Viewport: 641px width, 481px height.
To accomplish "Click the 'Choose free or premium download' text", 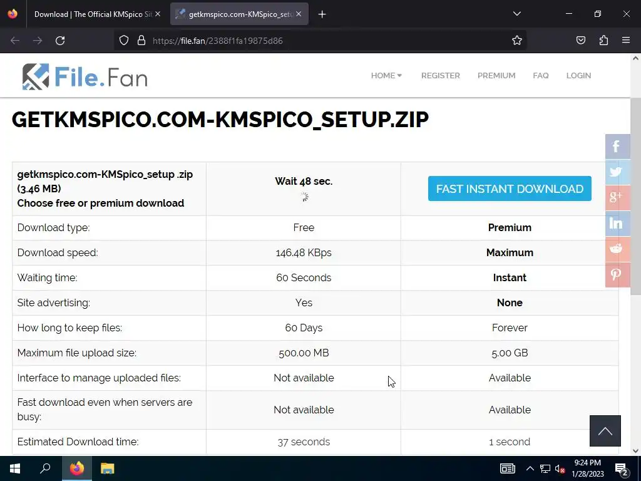I will point(101,204).
